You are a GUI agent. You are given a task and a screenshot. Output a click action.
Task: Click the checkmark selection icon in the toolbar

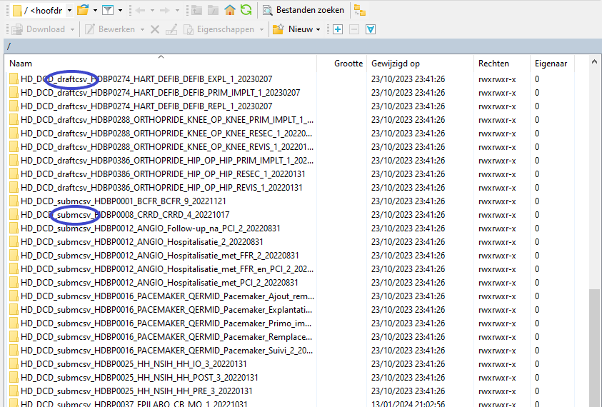click(x=371, y=29)
